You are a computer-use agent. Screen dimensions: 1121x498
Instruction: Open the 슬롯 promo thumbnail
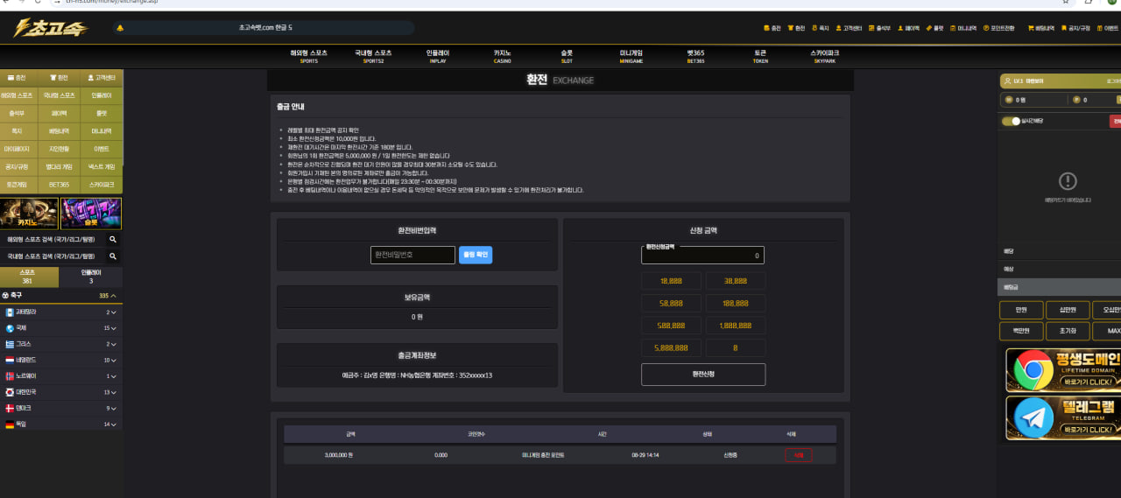pyautogui.click(x=91, y=214)
